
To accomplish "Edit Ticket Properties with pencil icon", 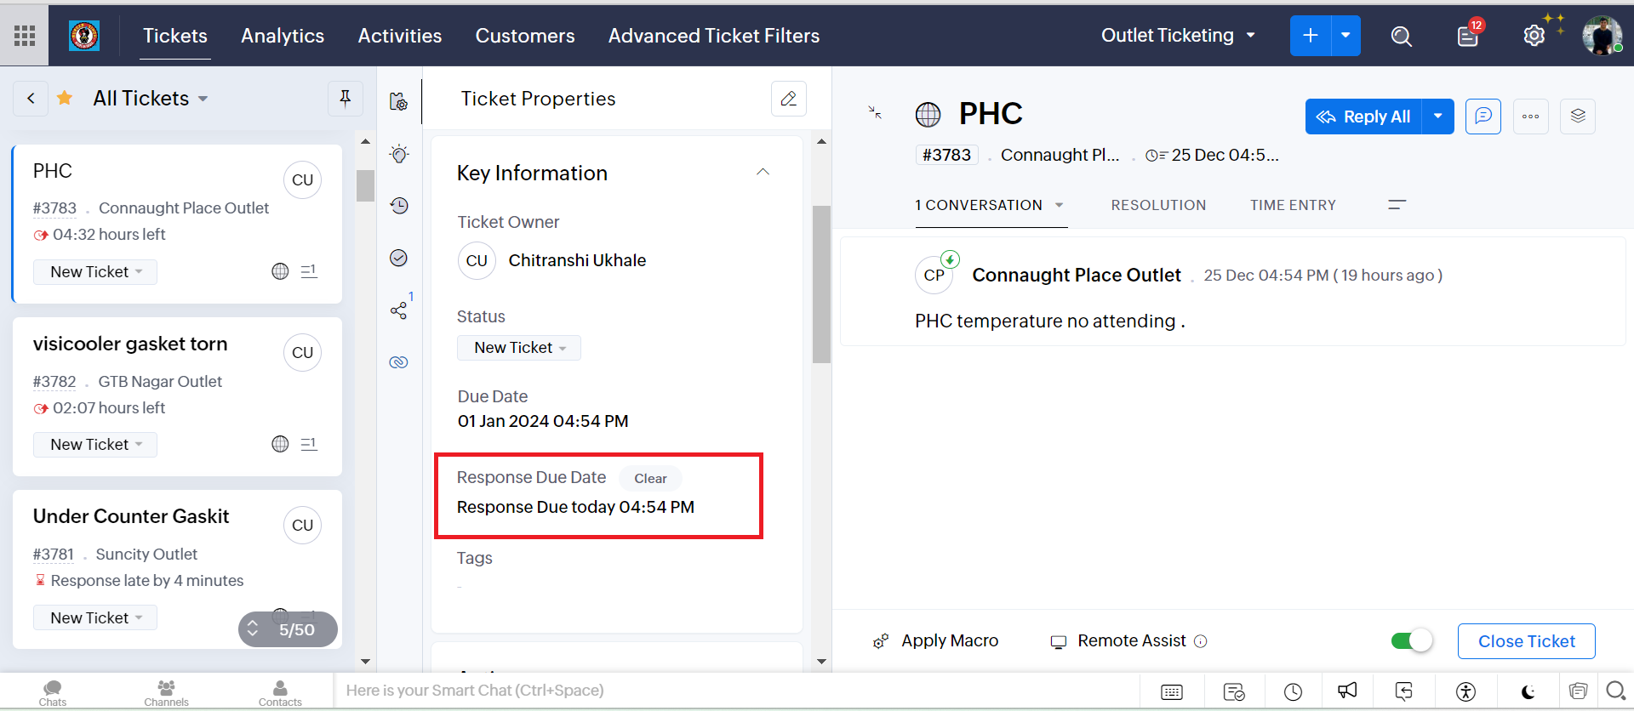I will pyautogui.click(x=788, y=99).
